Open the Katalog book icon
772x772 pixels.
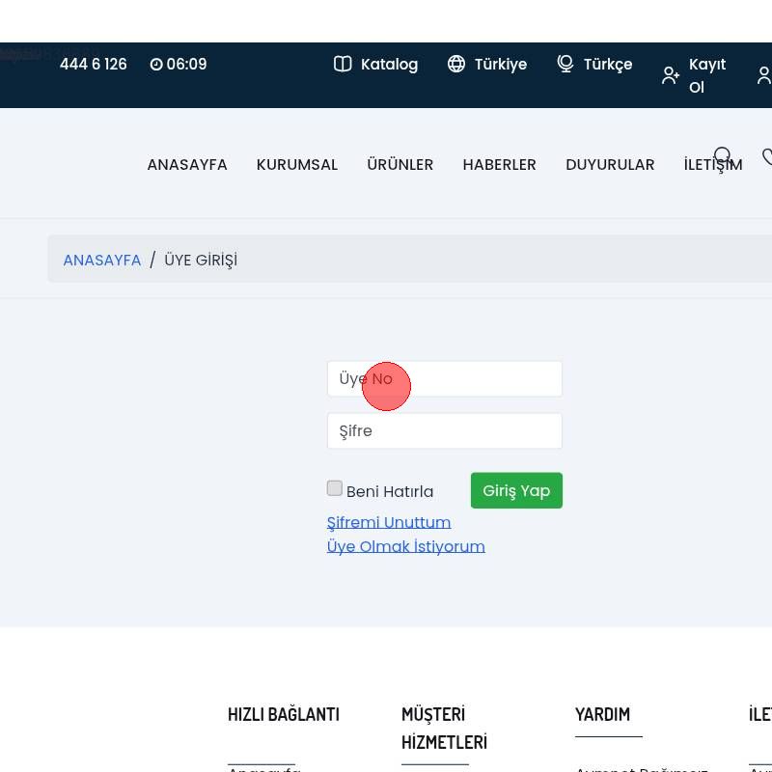pos(343,64)
